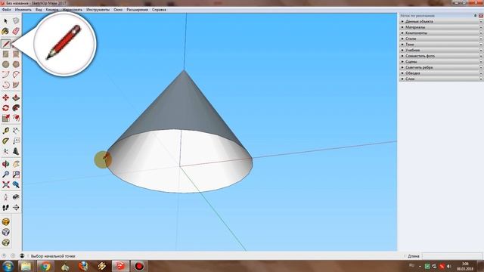The image size is (484, 272).
Task: Select the Move tool
Action: pos(5,97)
